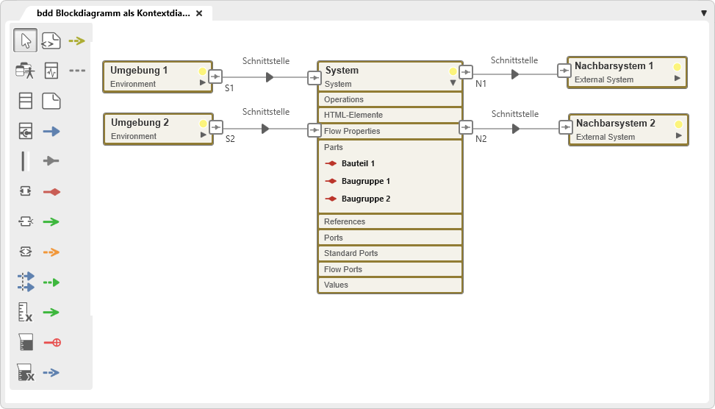Select the note shape tool
The image size is (715, 409).
(51, 101)
